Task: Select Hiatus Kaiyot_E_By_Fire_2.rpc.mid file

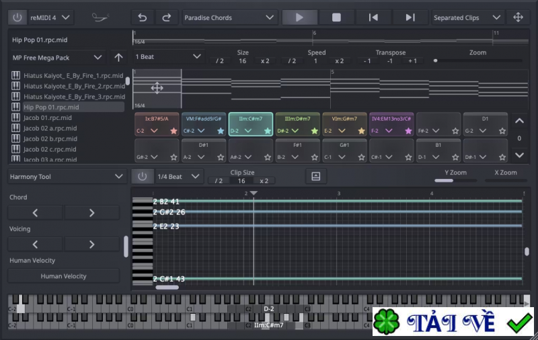Action: (x=73, y=86)
